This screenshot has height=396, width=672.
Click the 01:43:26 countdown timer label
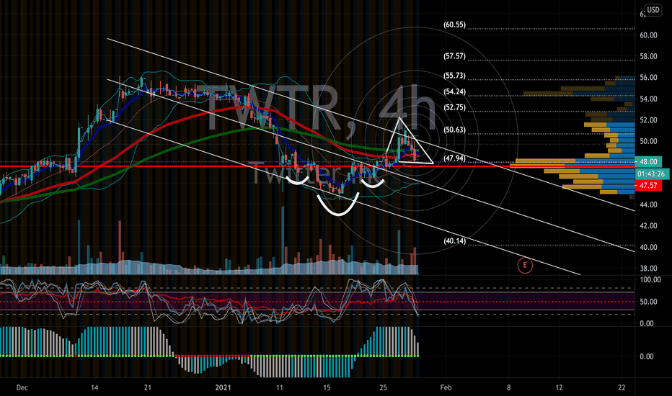(x=651, y=174)
